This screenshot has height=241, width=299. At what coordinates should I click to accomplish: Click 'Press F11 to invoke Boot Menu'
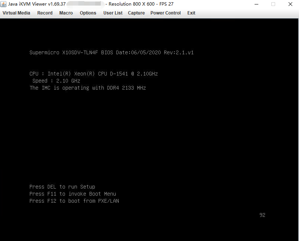(x=73, y=194)
